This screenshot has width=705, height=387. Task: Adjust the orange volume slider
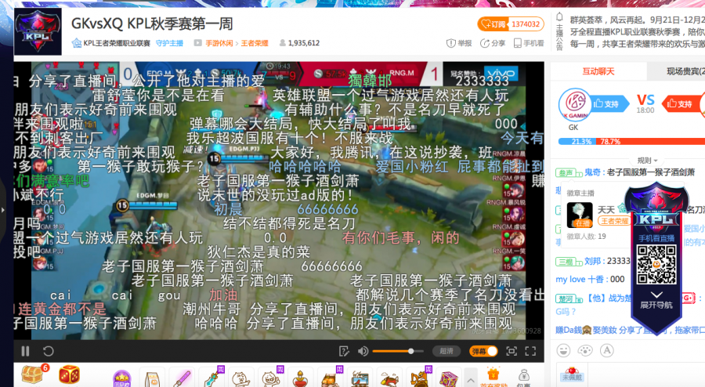(397, 351)
